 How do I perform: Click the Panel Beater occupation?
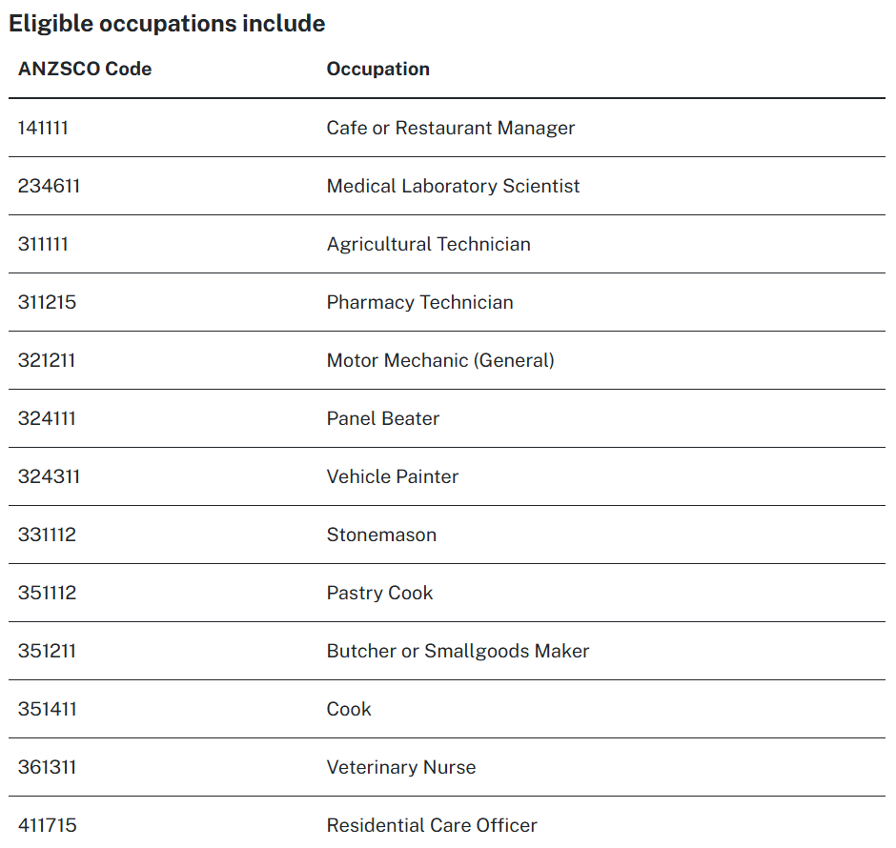point(382,418)
